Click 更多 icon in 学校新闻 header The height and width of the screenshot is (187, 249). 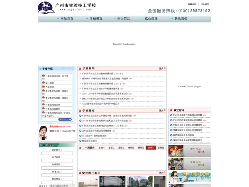tap(162, 68)
